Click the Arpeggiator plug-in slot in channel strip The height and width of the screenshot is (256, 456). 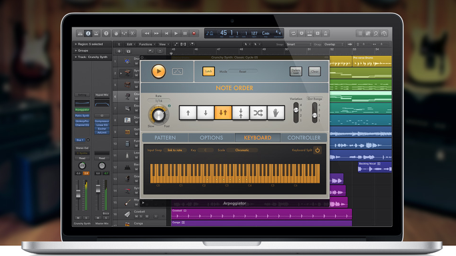point(82,110)
